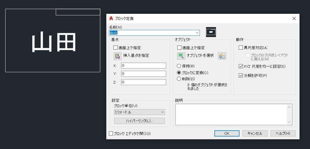Image resolution: width=310 pixels, height=149 pixels.
Task: Close the ブロック定義 dialog
Action: (294, 19)
